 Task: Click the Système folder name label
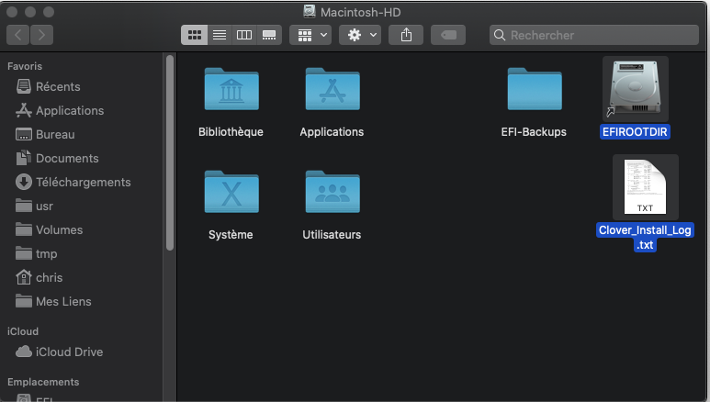[231, 235]
